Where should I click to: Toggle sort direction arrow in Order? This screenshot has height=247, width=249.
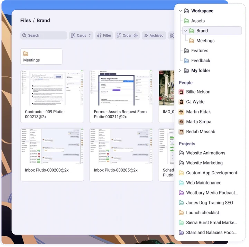point(136,35)
